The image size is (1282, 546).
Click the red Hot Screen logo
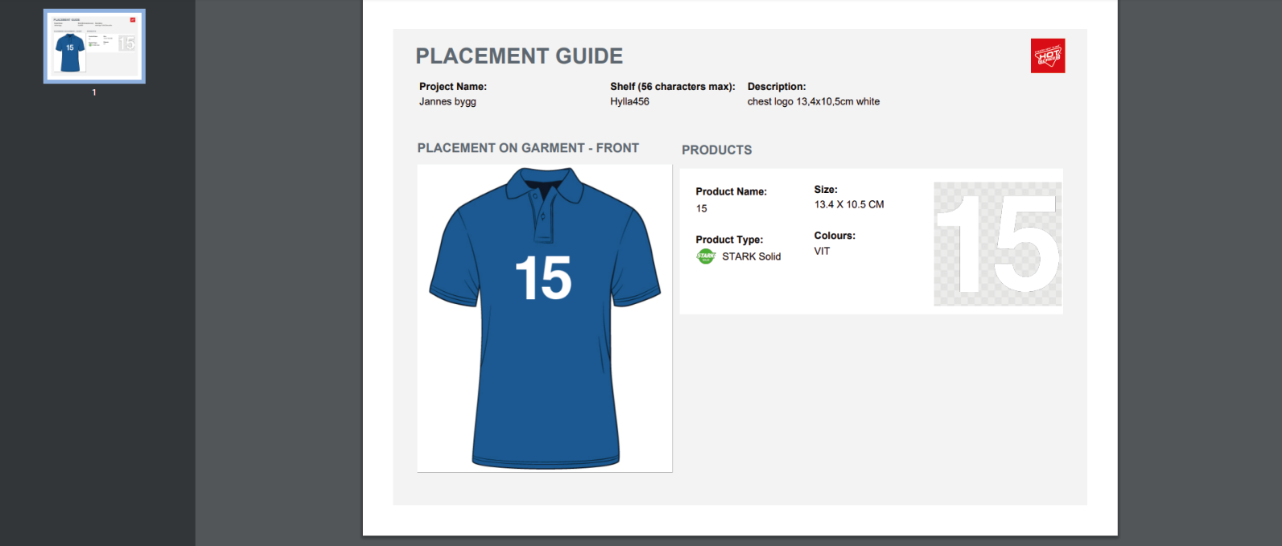[x=1047, y=56]
